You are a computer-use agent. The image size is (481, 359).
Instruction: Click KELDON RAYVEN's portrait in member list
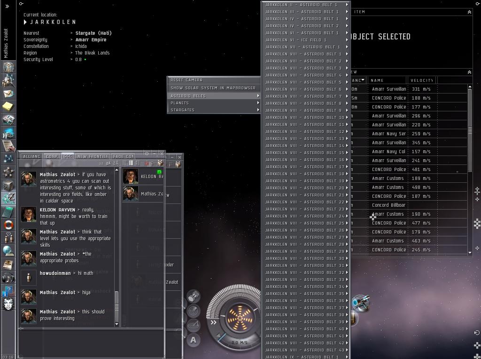[x=131, y=176]
